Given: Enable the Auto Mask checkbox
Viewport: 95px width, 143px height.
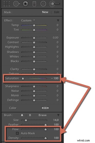Looking at the screenshot, I should [x=17, y=133].
